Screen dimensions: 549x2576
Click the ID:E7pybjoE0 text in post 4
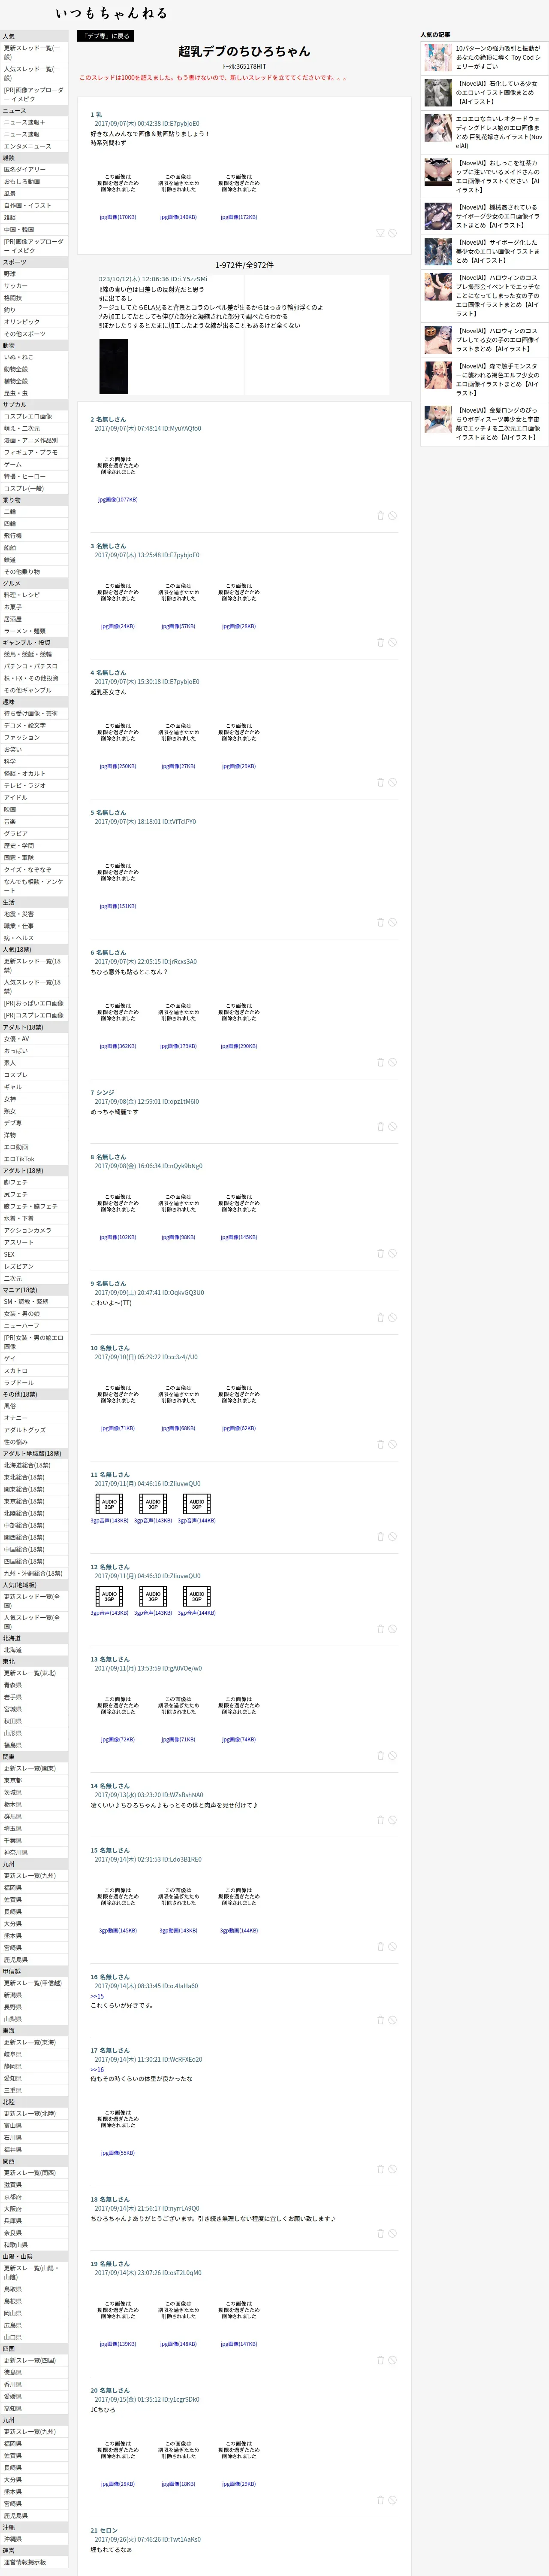pos(180,682)
